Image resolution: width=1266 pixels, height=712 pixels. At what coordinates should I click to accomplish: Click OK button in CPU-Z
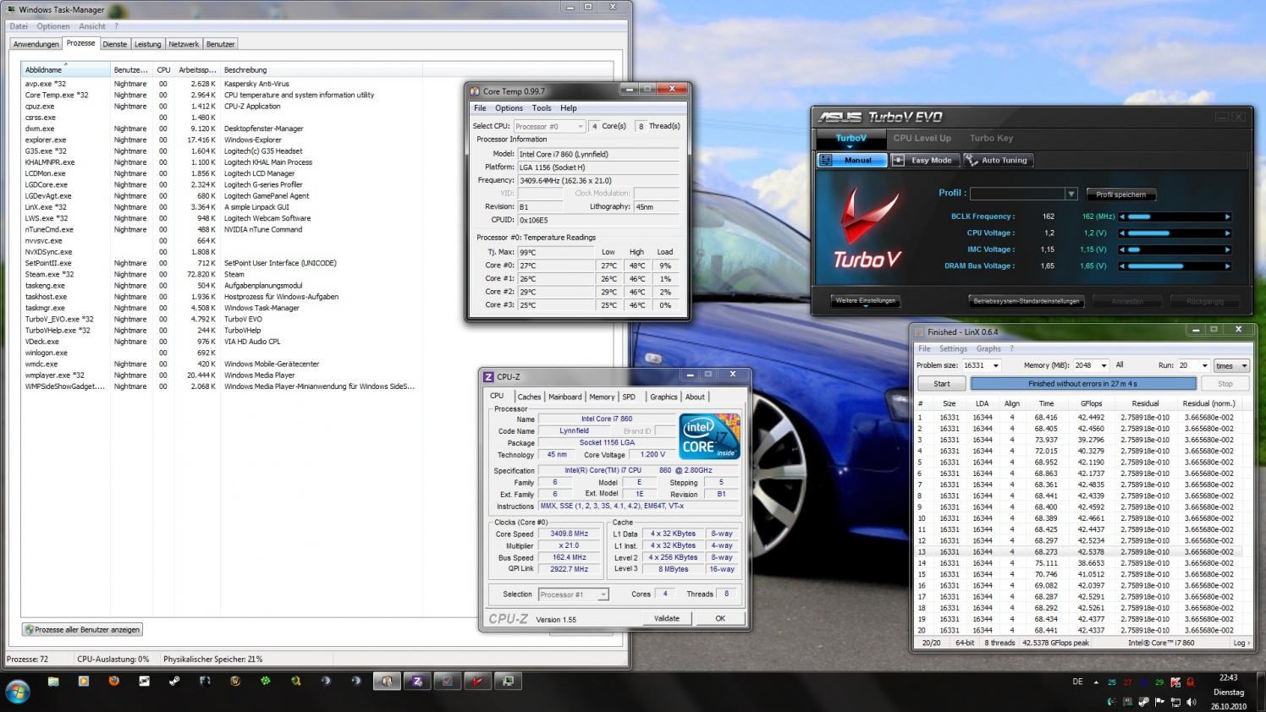[x=720, y=618]
